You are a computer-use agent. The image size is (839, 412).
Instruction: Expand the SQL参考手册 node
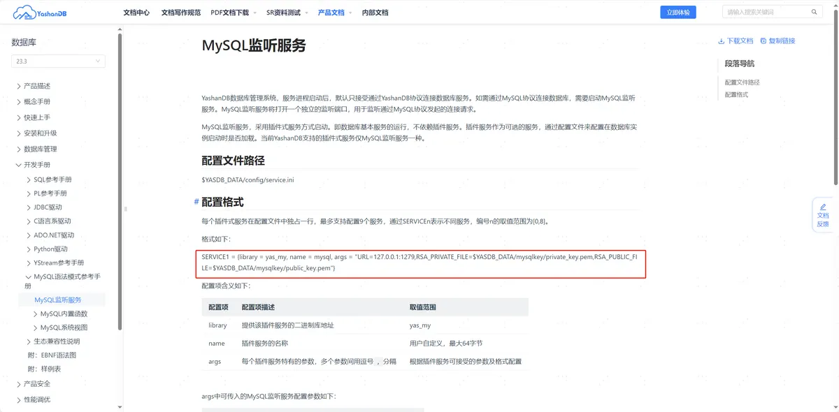pos(28,179)
